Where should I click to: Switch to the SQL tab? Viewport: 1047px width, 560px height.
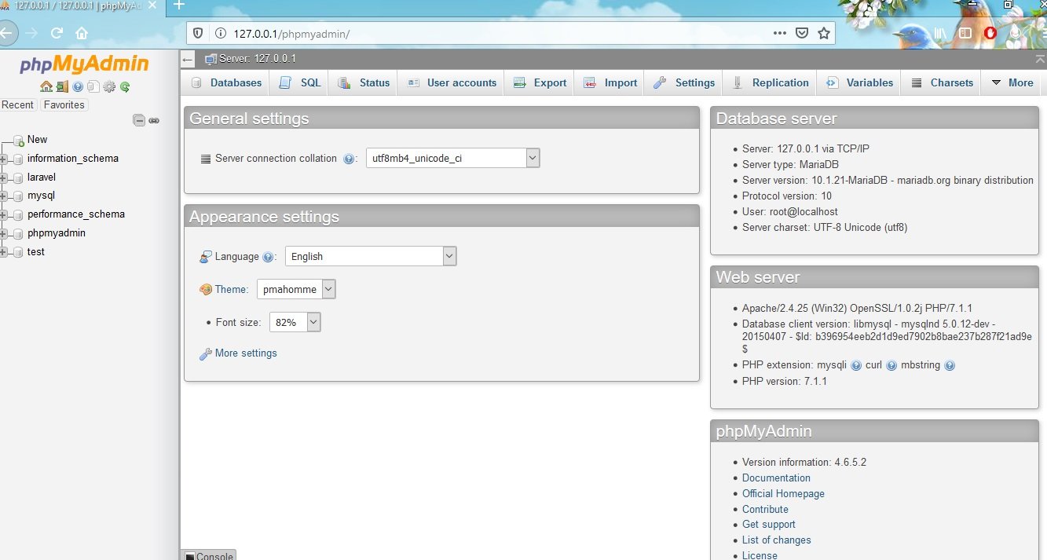coord(300,82)
